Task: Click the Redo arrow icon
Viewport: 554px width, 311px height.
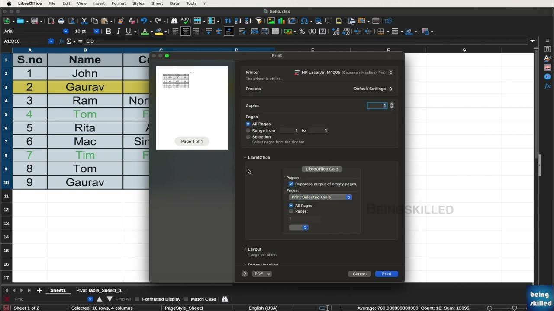Action: click(158, 21)
